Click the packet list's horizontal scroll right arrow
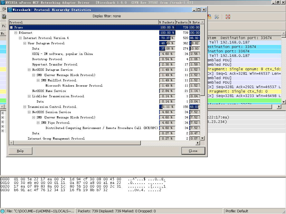This screenshot has width=286, height=214. (279, 106)
